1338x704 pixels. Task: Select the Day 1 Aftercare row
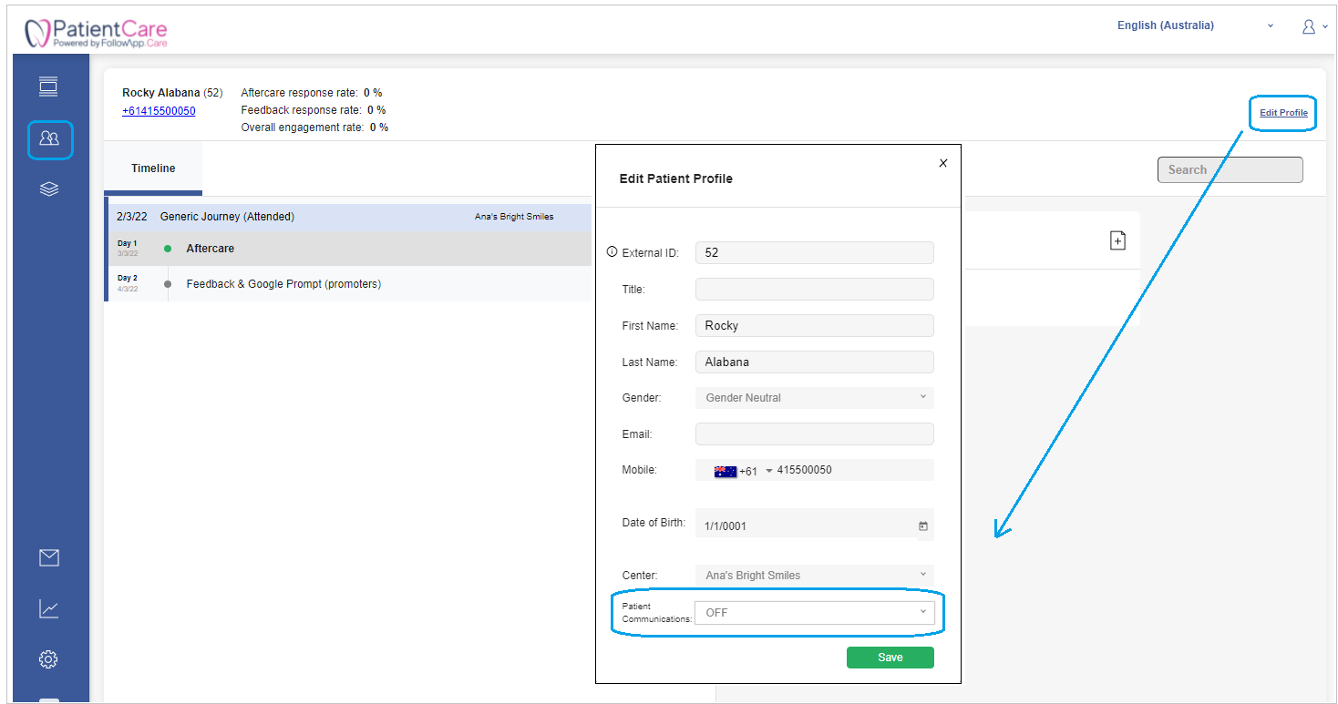tap(348, 248)
